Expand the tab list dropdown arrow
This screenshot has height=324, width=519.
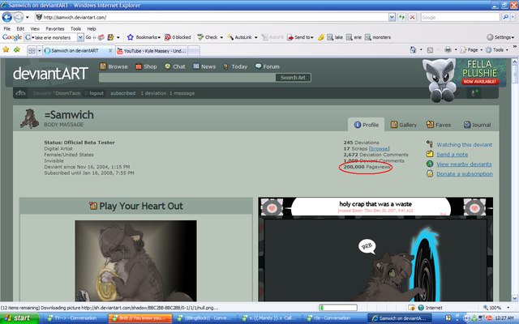(x=40, y=50)
